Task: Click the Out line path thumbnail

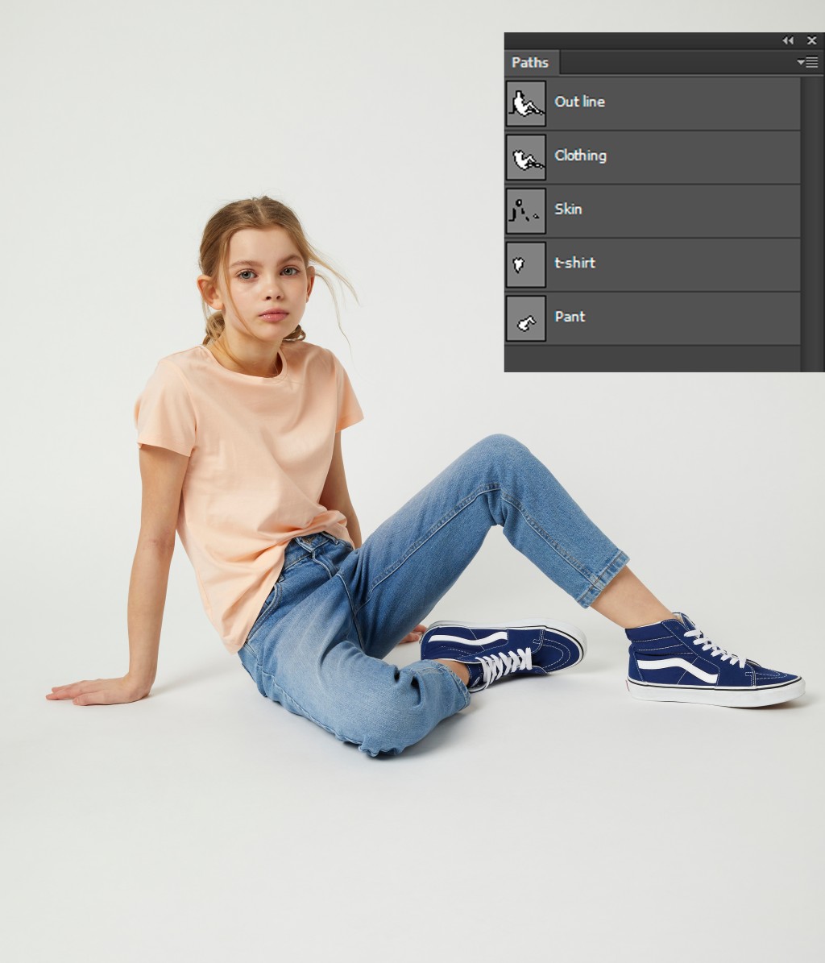Action: pos(526,104)
